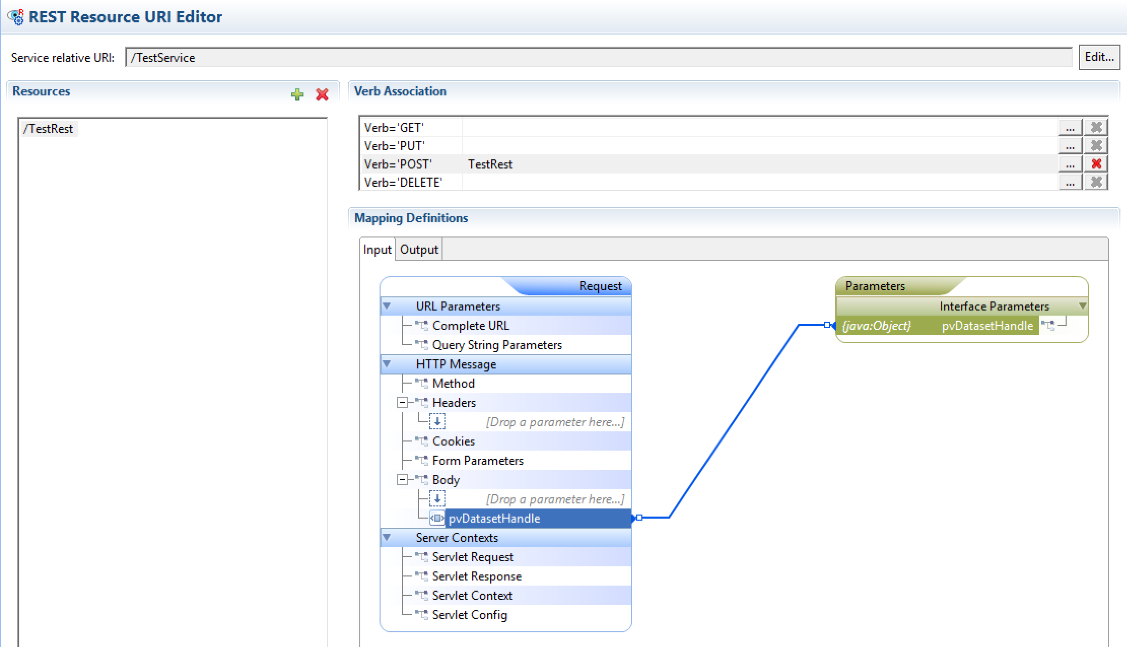This screenshot has height=647, width=1127.
Task: Select the Servlet Context item
Action: click(472, 595)
